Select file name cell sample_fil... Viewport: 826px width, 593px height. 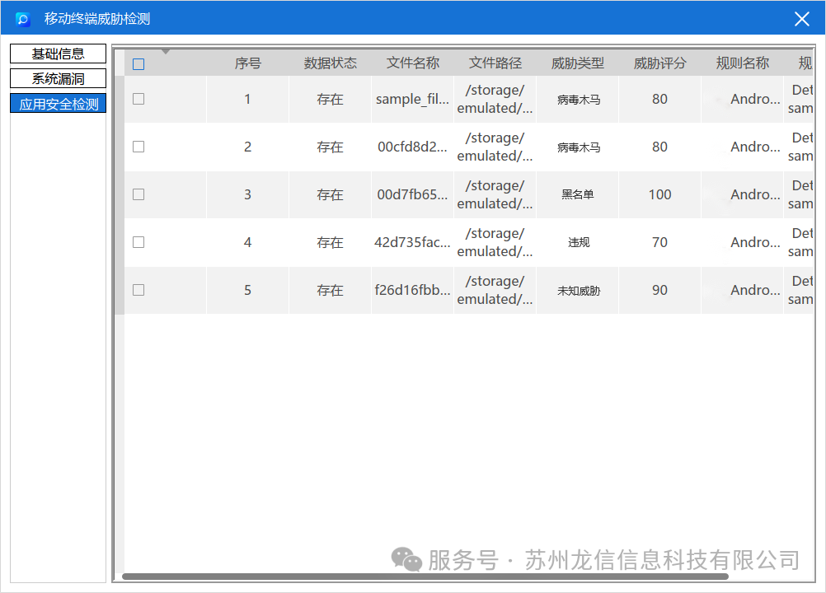[412, 100]
